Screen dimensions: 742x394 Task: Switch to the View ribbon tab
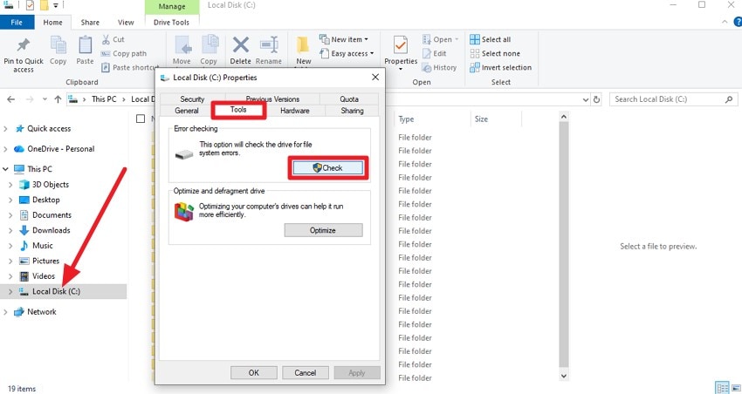pos(126,22)
